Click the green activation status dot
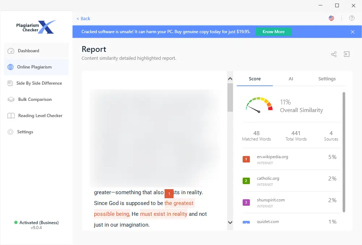The width and height of the screenshot is (362, 245). point(16,222)
